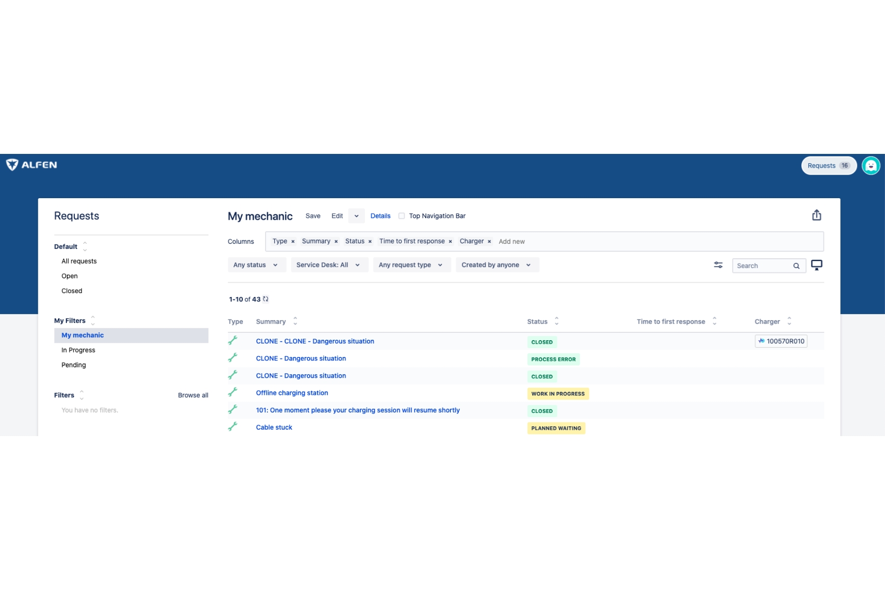
Task: Open the user avatar profile menu
Action: 871,166
